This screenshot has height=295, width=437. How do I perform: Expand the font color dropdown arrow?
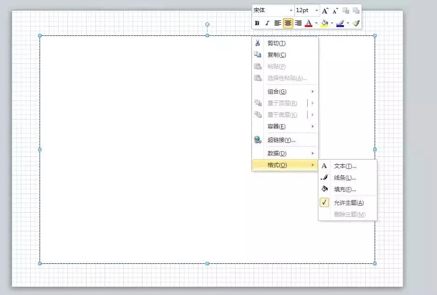click(316, 23)
